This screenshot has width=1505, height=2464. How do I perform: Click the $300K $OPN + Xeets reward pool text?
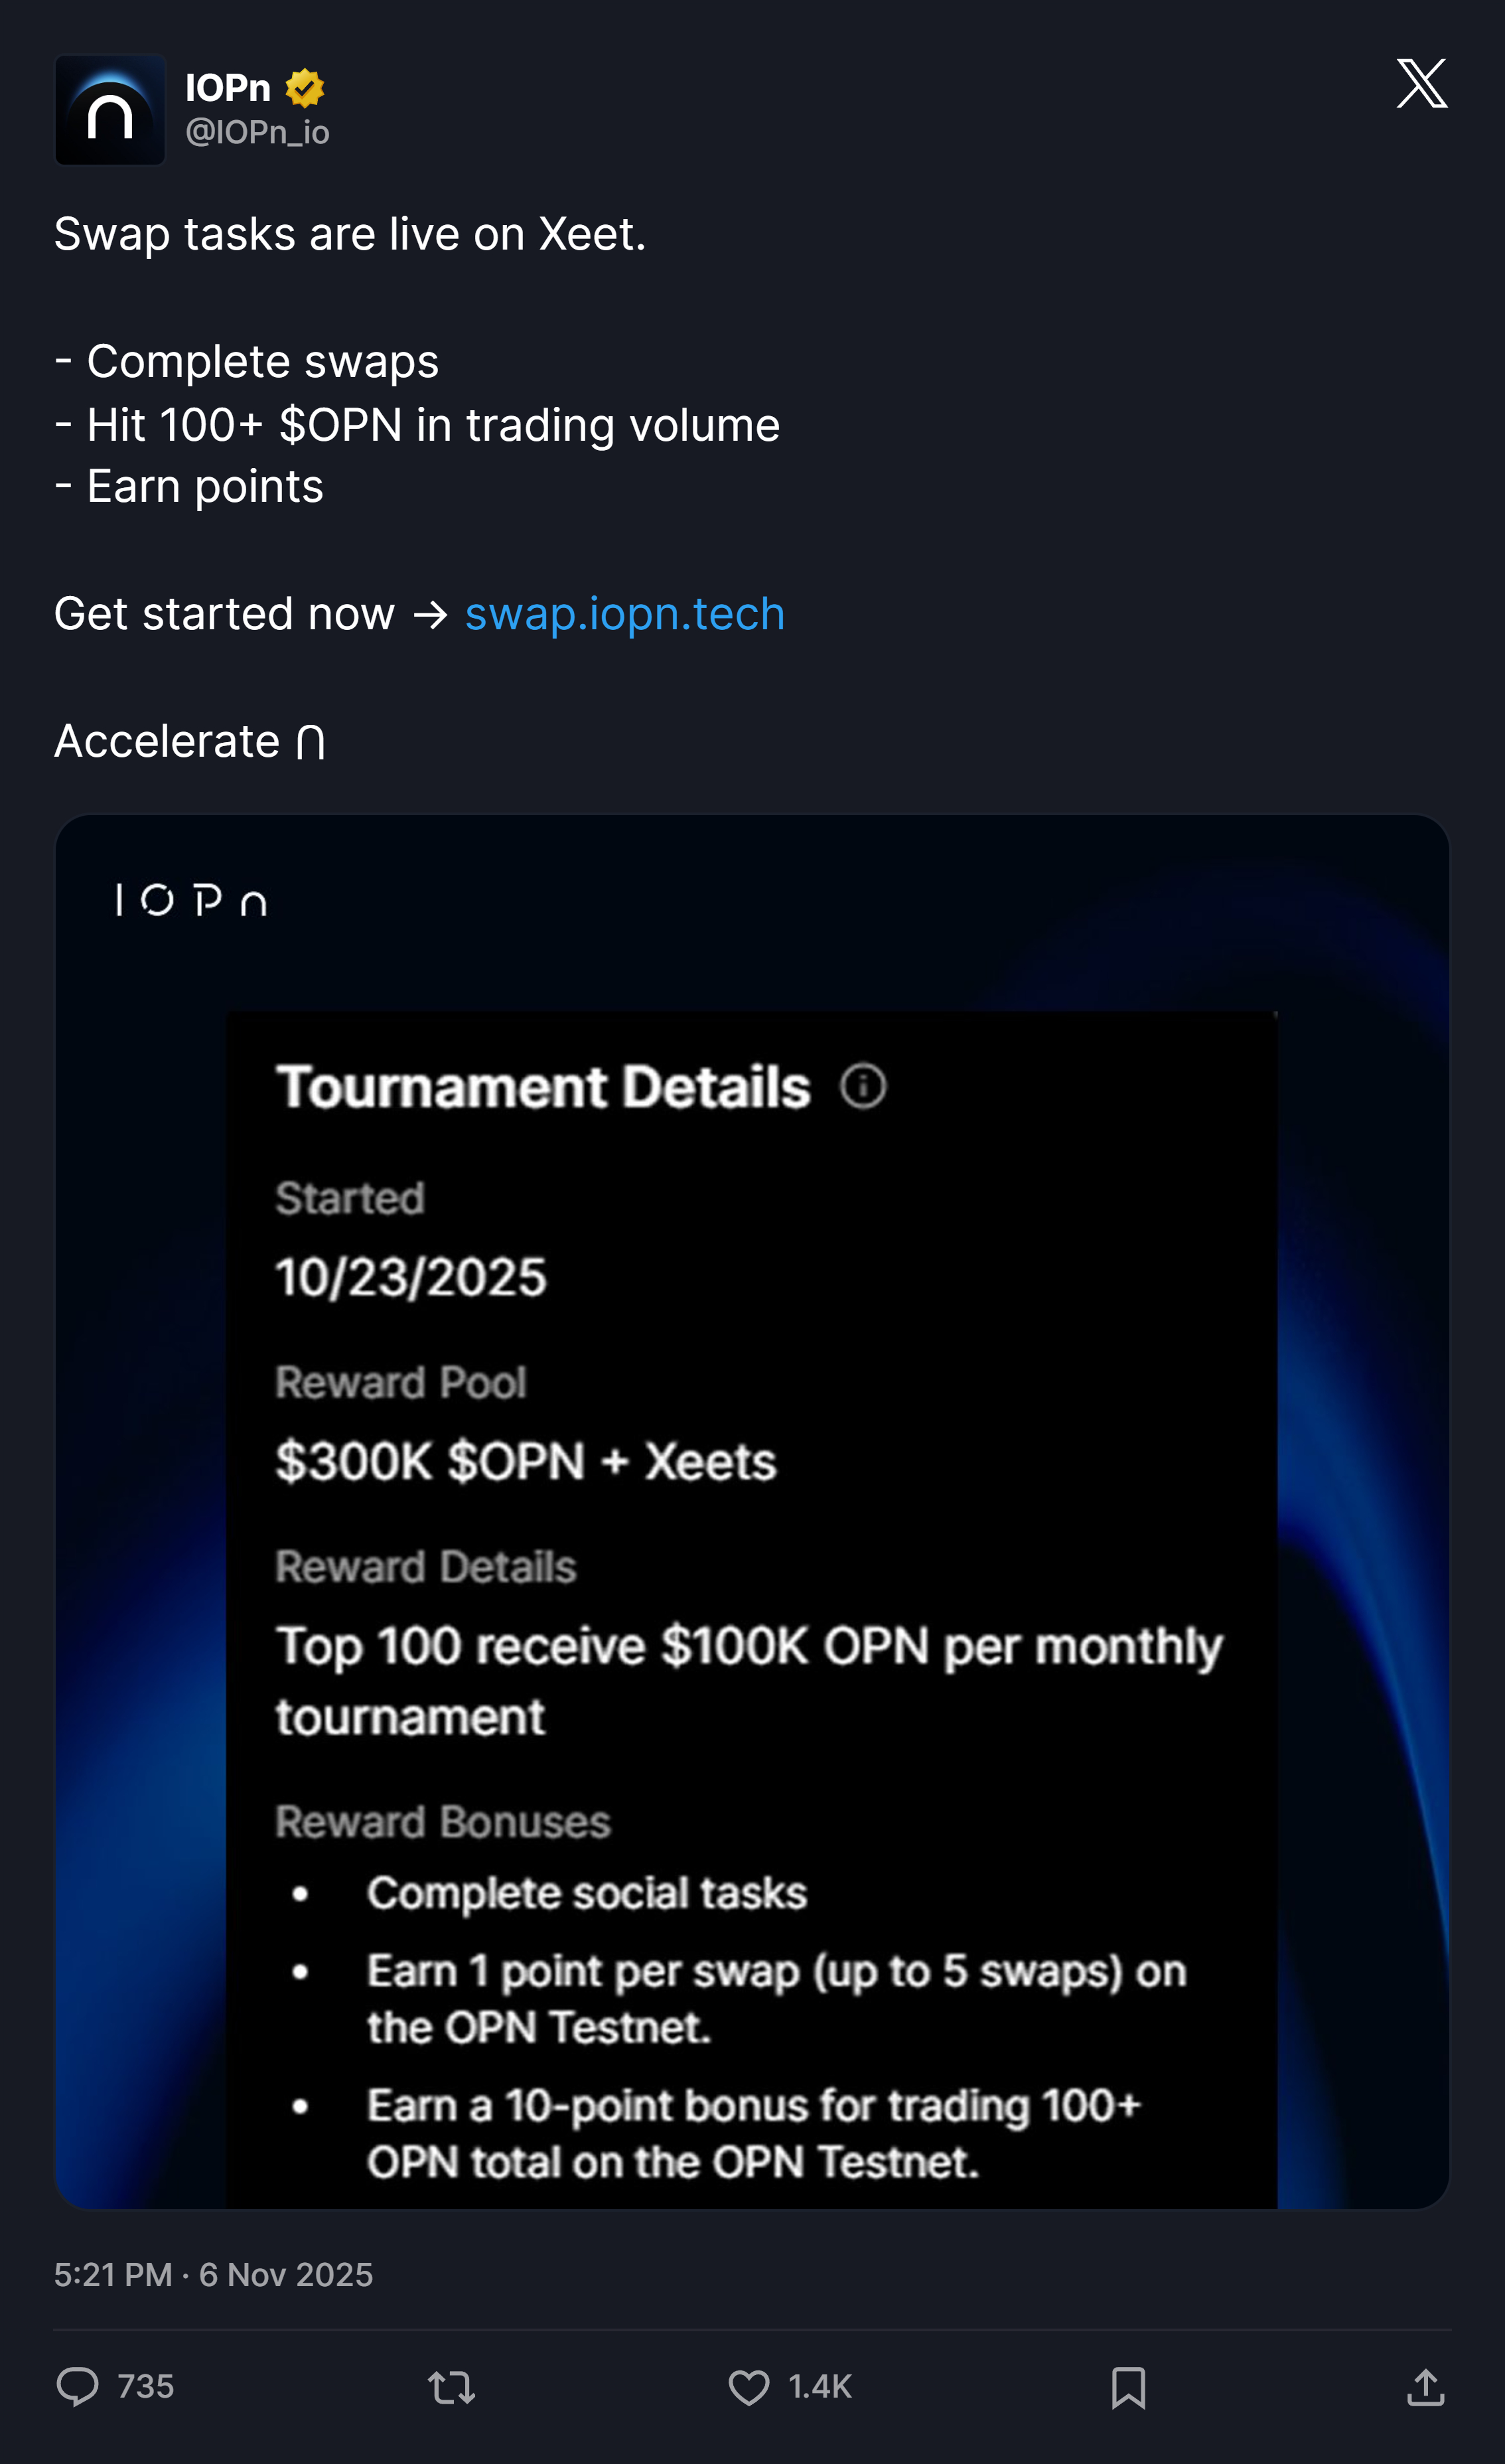(x=526, y=1461)
